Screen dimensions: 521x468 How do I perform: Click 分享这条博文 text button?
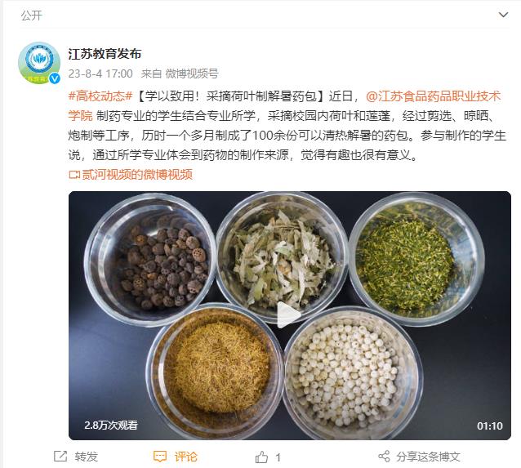pyautogui.click(x=428, y=457)
